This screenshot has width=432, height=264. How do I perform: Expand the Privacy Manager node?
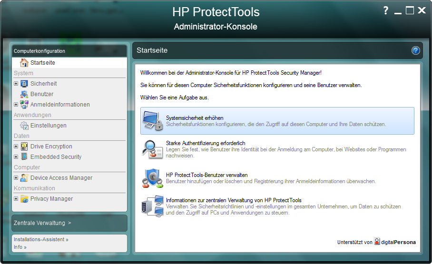coord(16,199)
